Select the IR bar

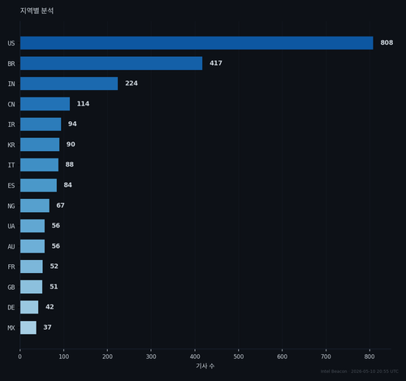tap(41, 124)
